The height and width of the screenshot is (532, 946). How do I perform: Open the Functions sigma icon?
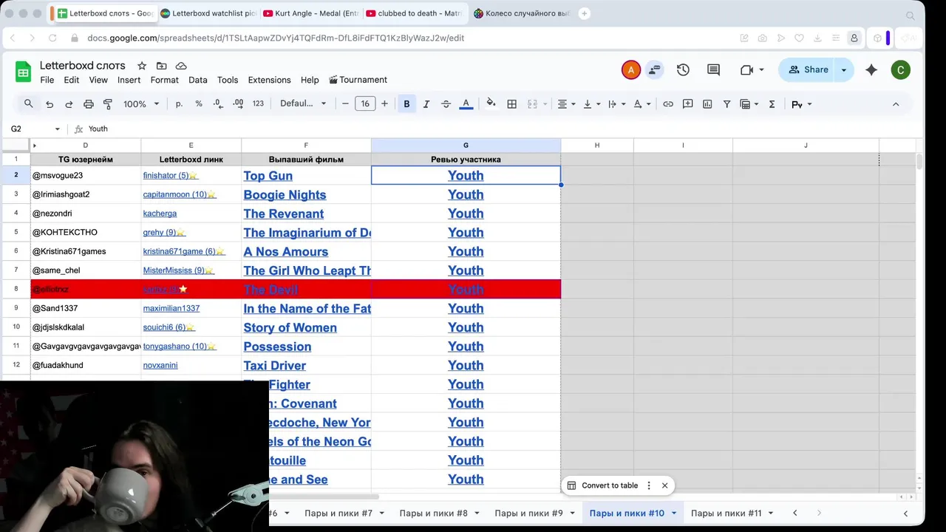pyautogui.click(x=772, y=104)
